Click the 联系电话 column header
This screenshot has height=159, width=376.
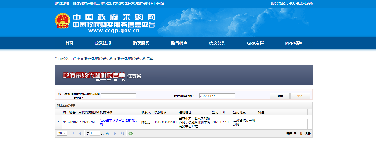point(166,112)
